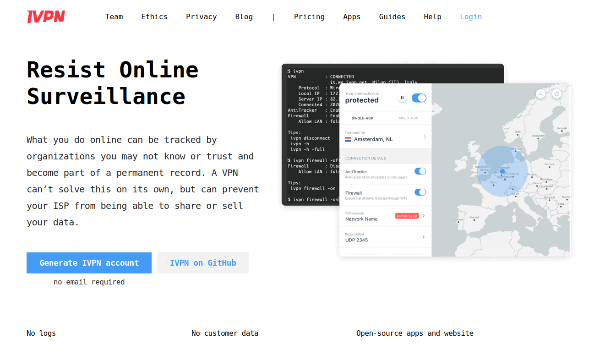Screen dimensions: 600x344
Task: Switch to the SINGLE-HOP tab
Action: pyautogui.click(x=362, y=118)
